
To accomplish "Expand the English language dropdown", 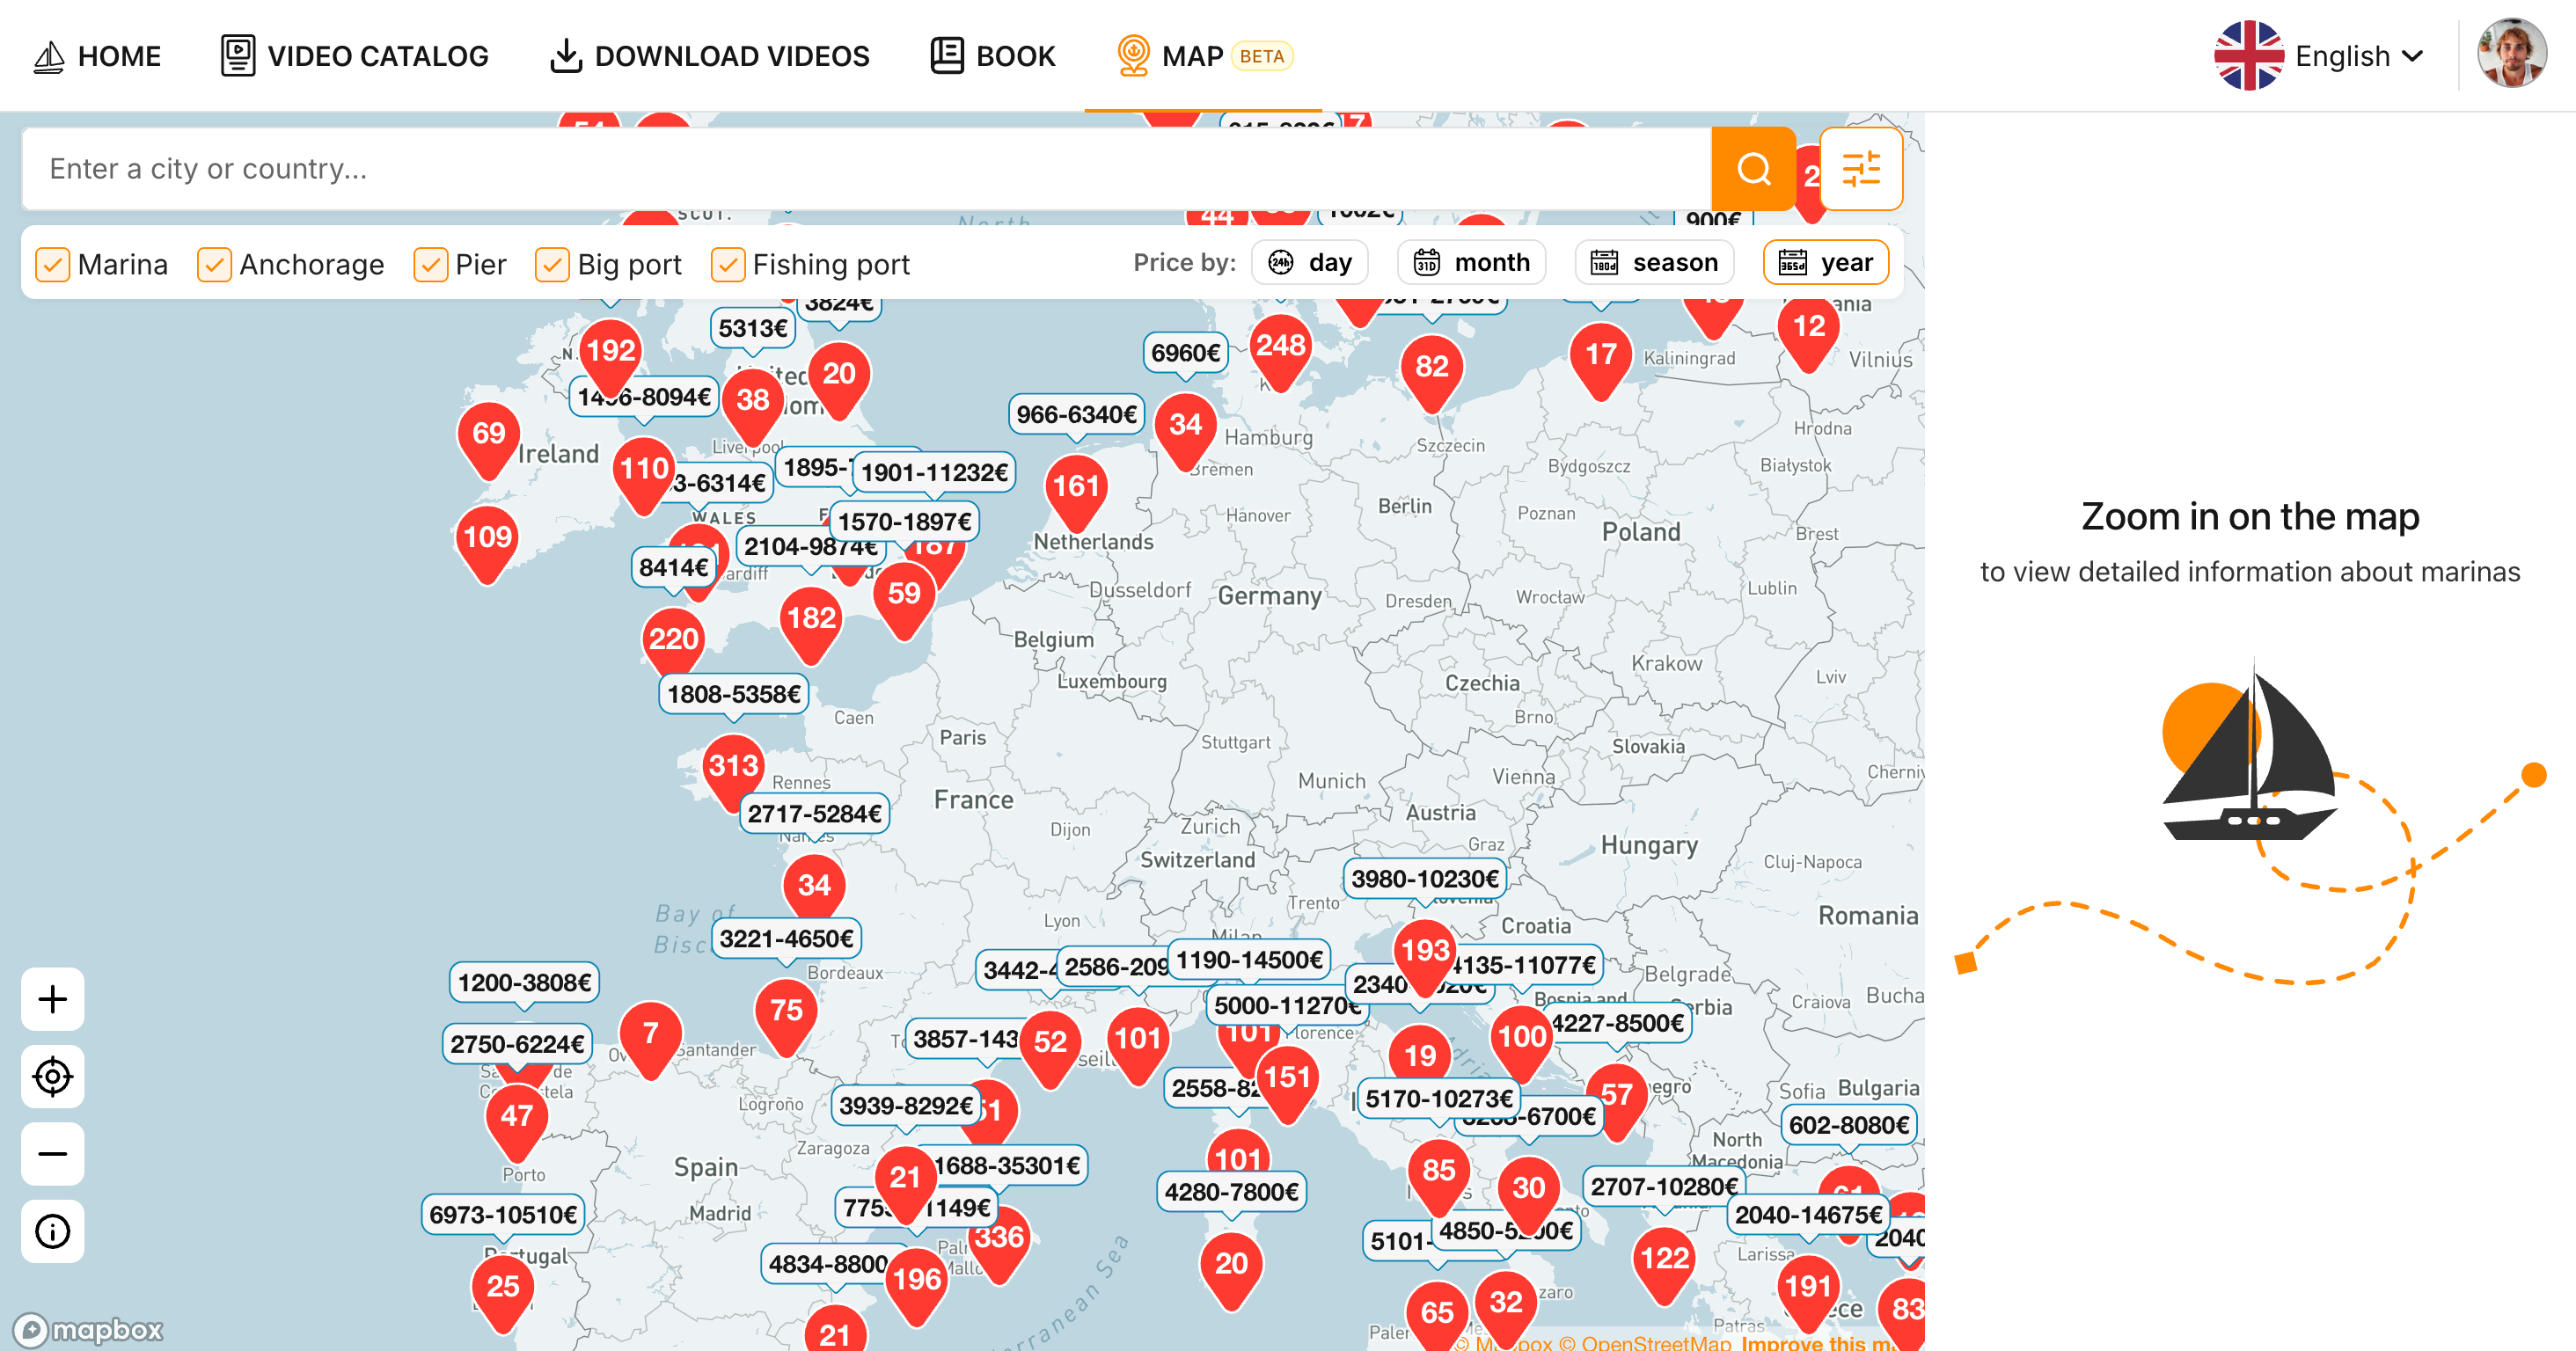I will pyautogui.click(x=2319, y=56).
